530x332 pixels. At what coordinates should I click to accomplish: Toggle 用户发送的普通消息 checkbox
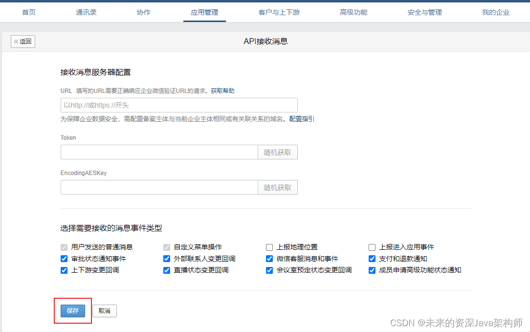tap(64, 247)
